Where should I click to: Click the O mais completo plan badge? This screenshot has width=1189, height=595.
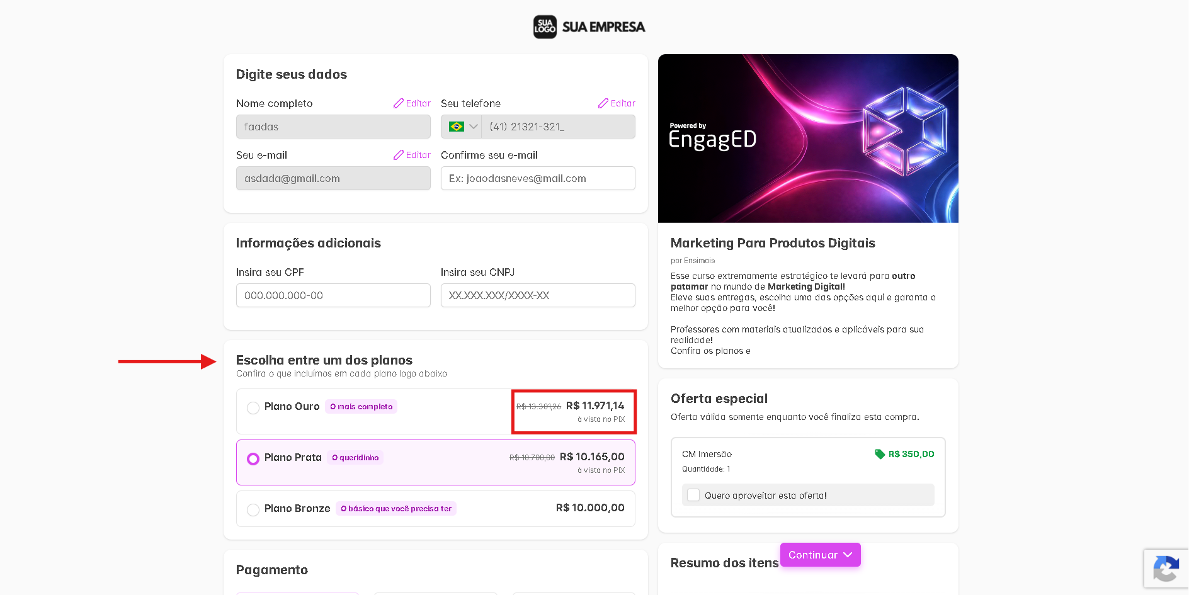coord(361,407)
